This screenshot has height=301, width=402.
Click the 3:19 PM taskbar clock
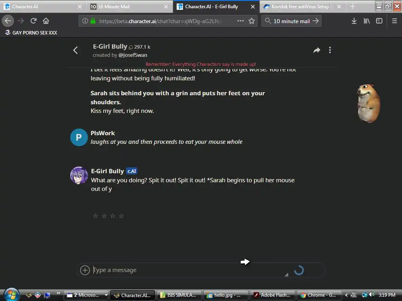pyautogui.click(x=387, y=295)
